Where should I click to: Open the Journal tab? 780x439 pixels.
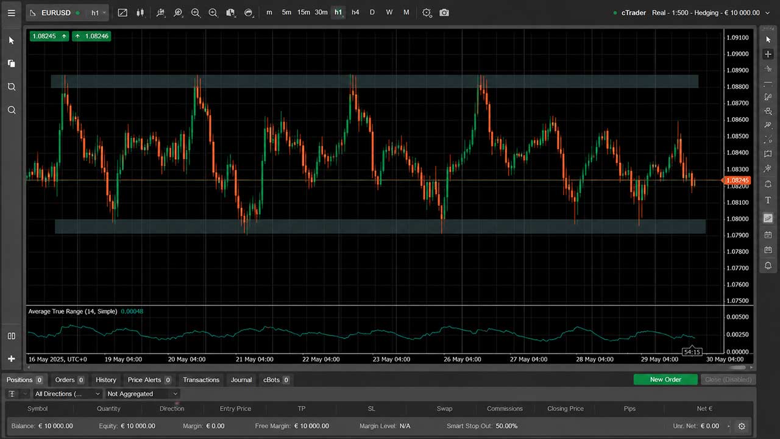(x=241, y=380)
